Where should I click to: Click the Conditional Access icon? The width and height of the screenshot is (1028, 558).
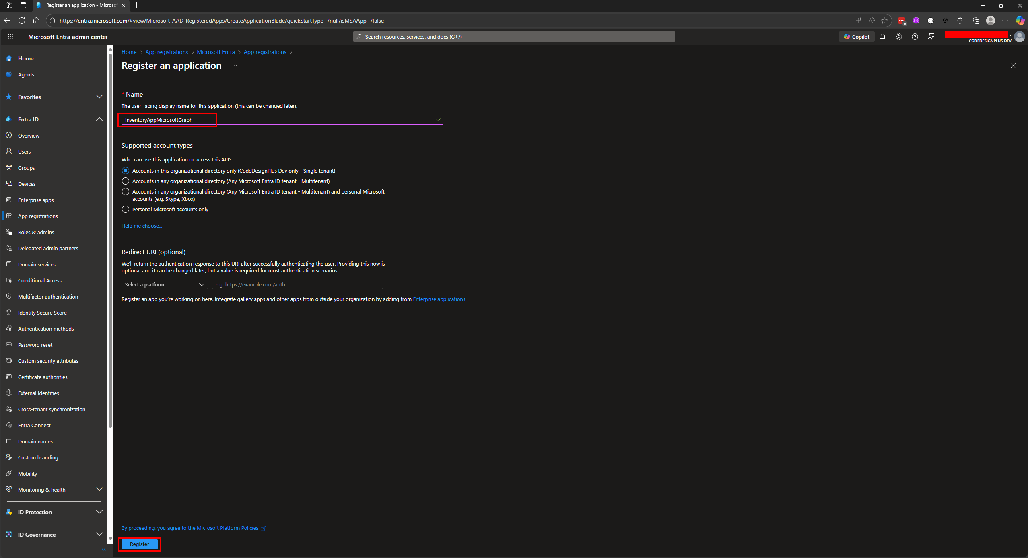point(9,280)
